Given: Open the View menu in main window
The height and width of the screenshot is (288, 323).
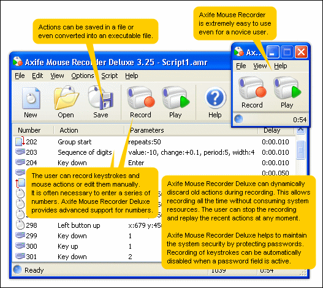Looking at the screenshot, I should 57,76.
